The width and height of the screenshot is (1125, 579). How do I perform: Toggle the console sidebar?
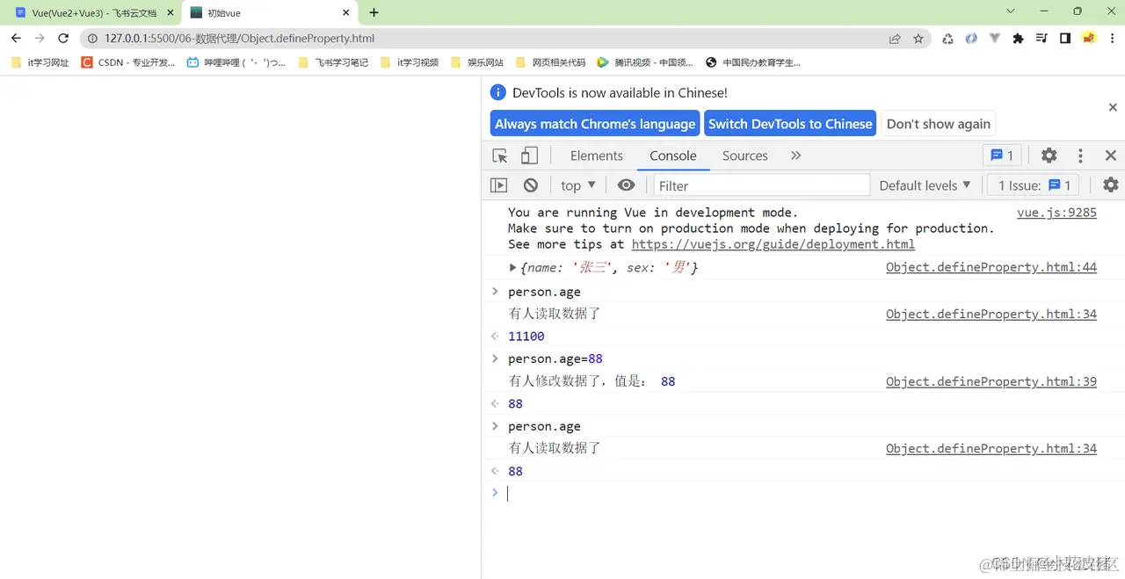[499, 185]
